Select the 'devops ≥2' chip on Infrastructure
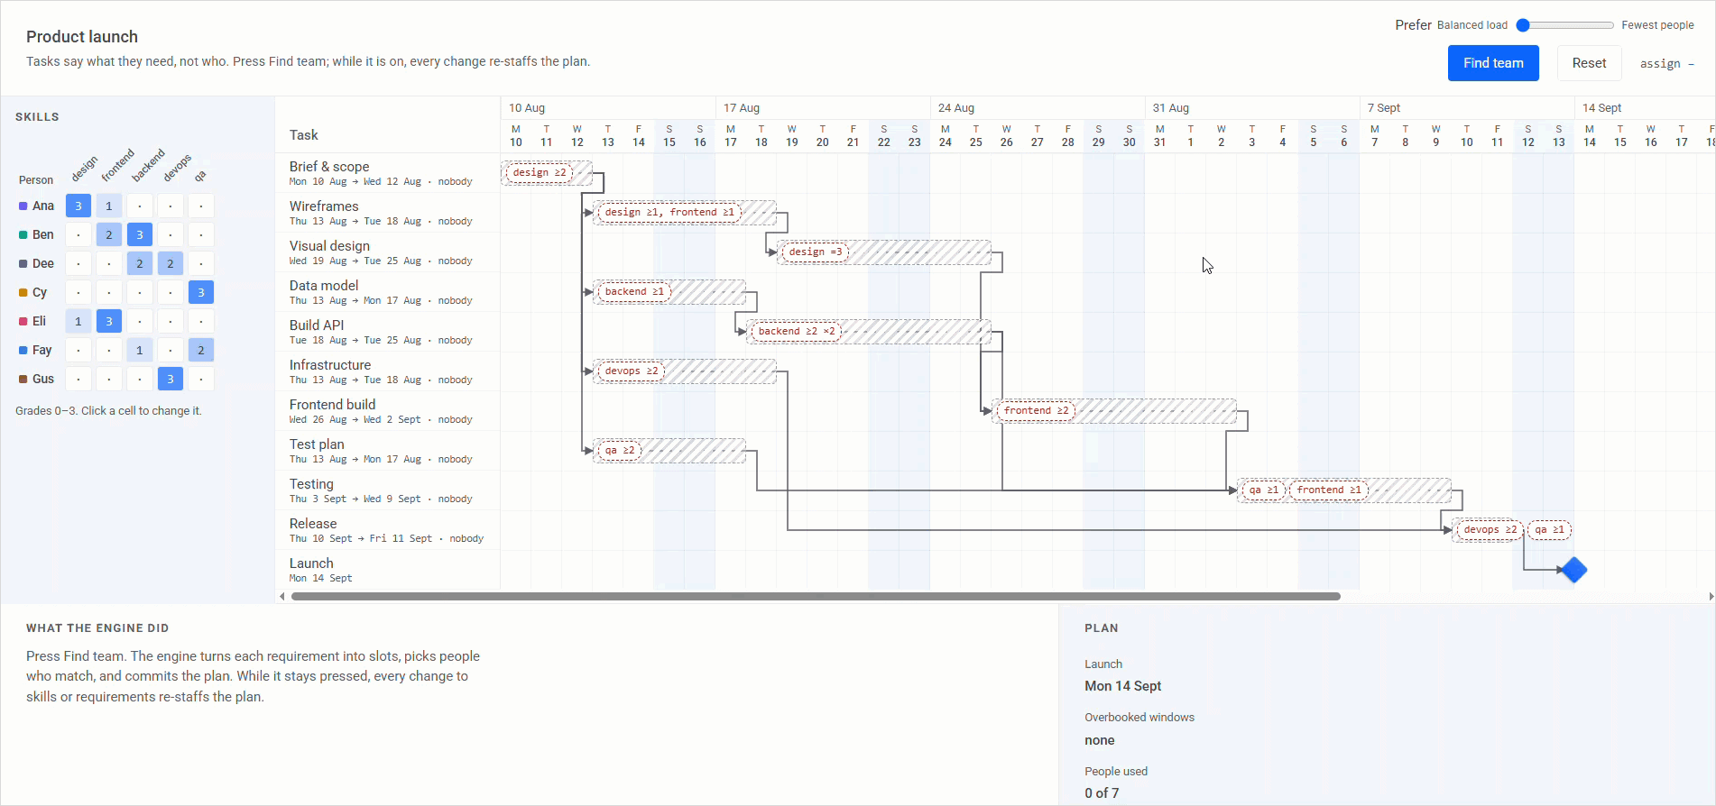The height and width of the screenshot is (806, 1716). tap(632, 371)
